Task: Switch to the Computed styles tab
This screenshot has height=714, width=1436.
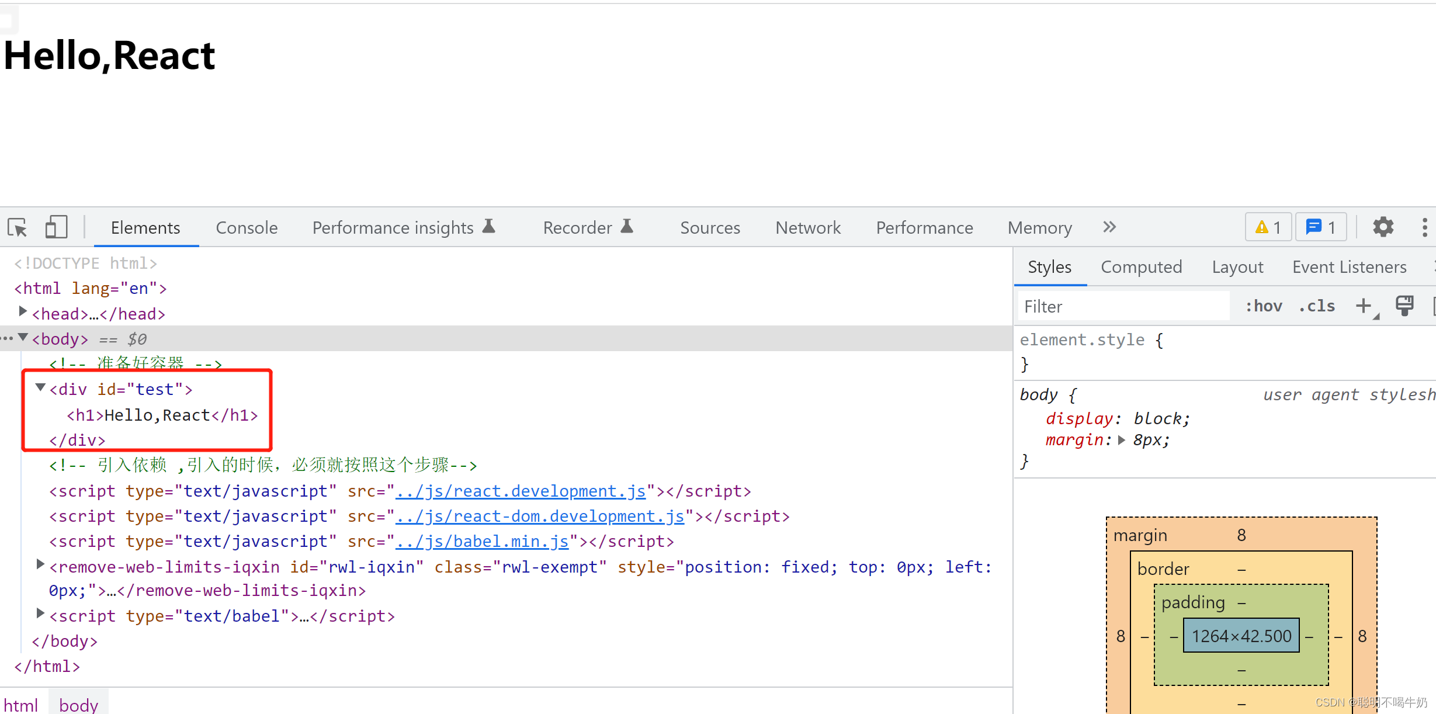Action: [x=1140, y=266]
